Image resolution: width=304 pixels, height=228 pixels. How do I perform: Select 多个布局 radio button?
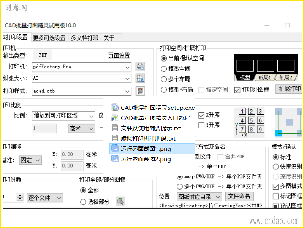coord(164,79)
